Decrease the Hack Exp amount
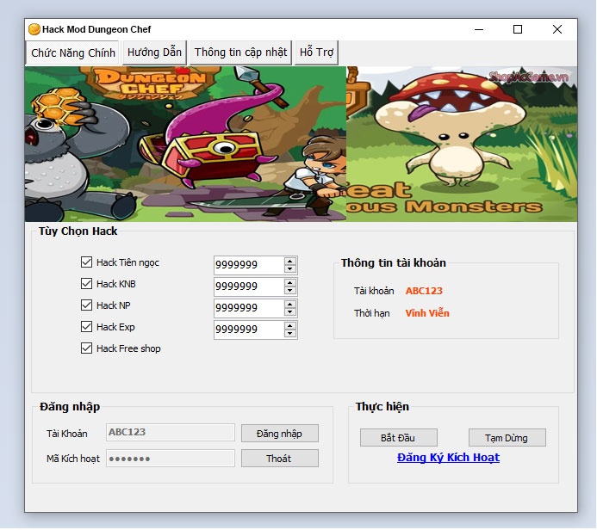This screenshot has width=597, height=530. [290, 334]
